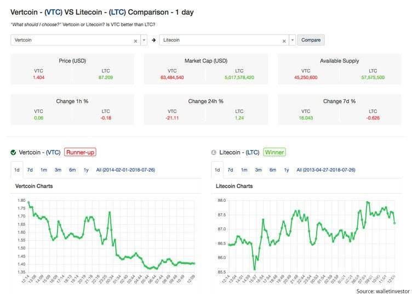Screen dimensions: 412x295
Task: Click the arrow icon between coin selectors
Action: 154,40
